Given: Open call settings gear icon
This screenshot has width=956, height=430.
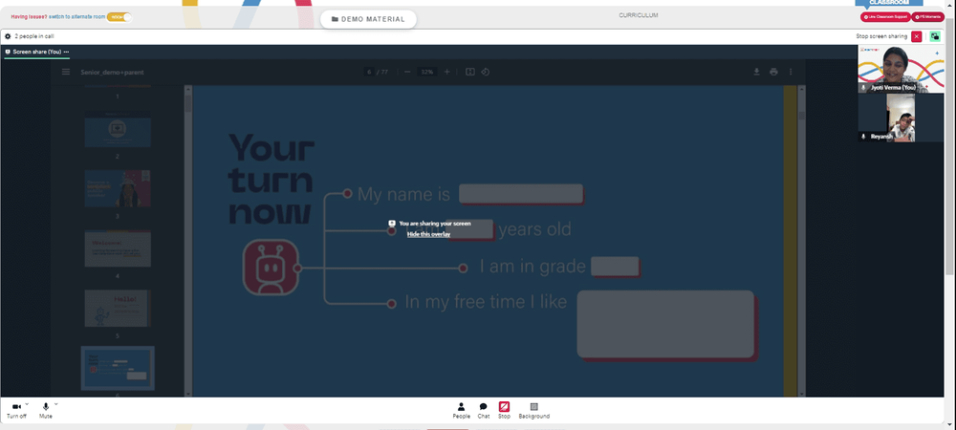Looking at the screenshot, I should tap(8, 36).
